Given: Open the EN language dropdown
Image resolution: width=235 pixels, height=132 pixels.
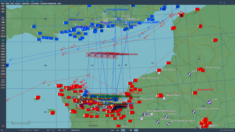Looking at the screenshot, I should pos(2,130).
